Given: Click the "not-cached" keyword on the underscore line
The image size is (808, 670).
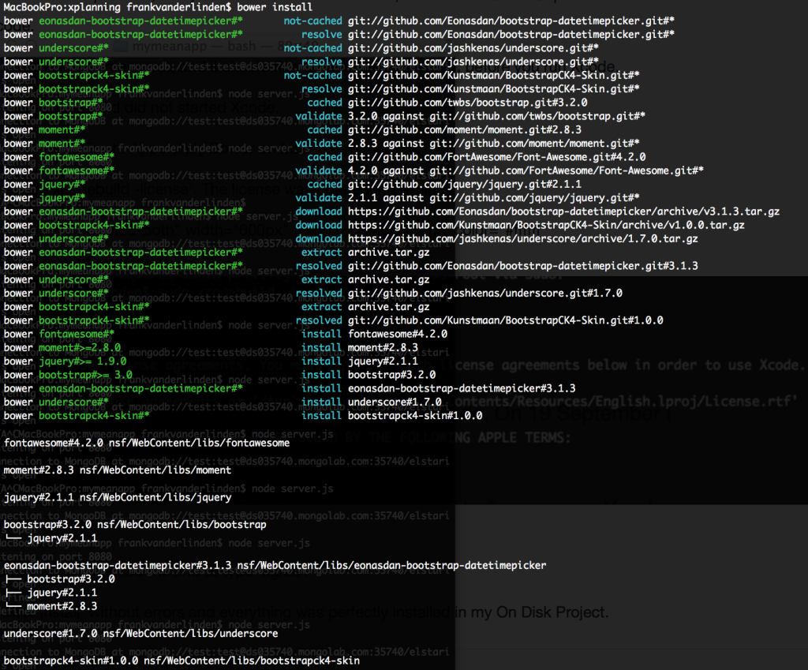Looking at the screenshot, I should [x=312, y=48].
